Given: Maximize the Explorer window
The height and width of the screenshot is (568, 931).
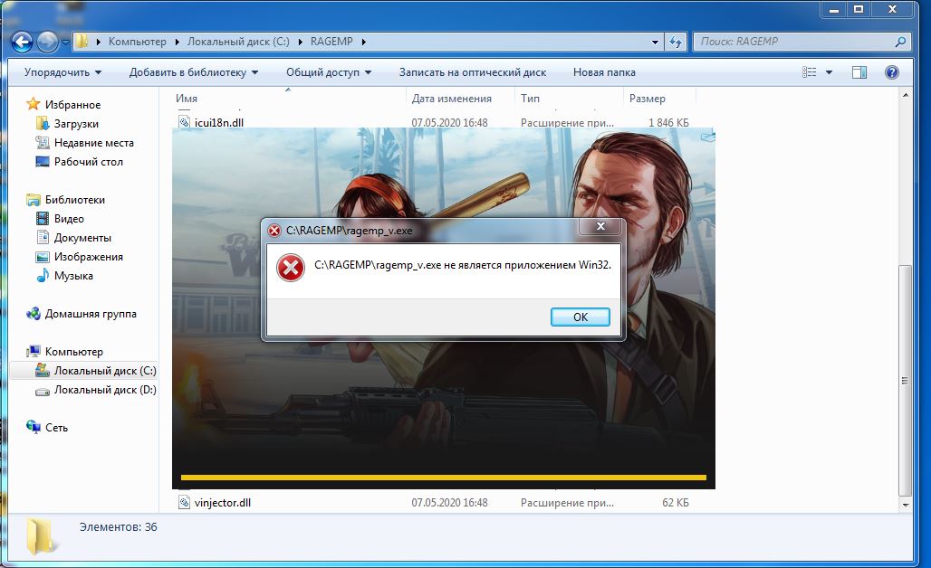Looking at the screenshot, I should [x=859, y=9].
